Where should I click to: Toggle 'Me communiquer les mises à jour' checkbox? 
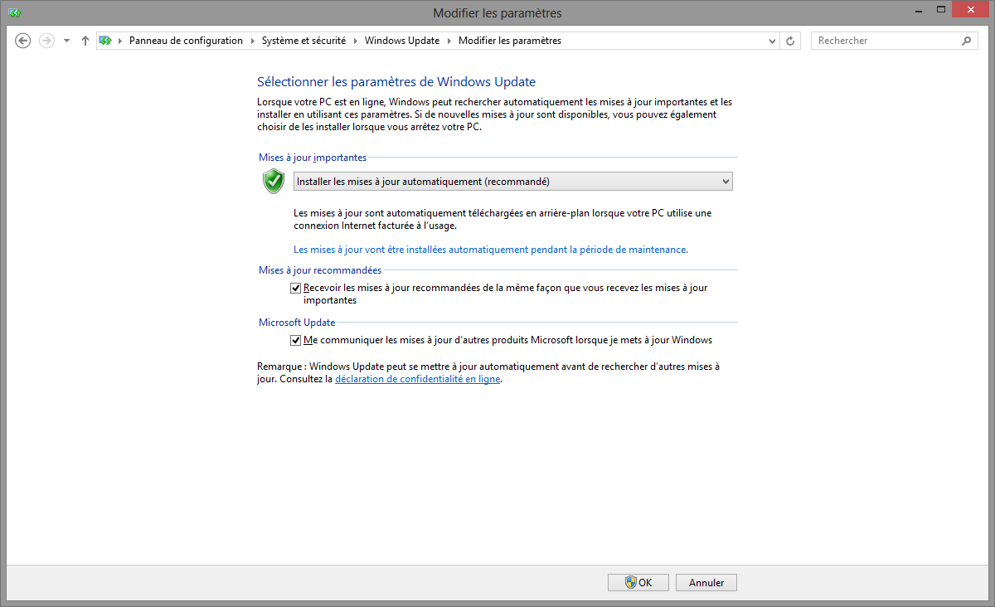coord(296,340)
